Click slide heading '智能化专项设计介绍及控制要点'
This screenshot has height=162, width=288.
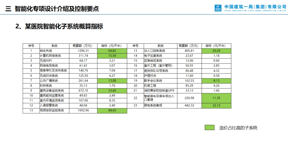pos(57,9)
